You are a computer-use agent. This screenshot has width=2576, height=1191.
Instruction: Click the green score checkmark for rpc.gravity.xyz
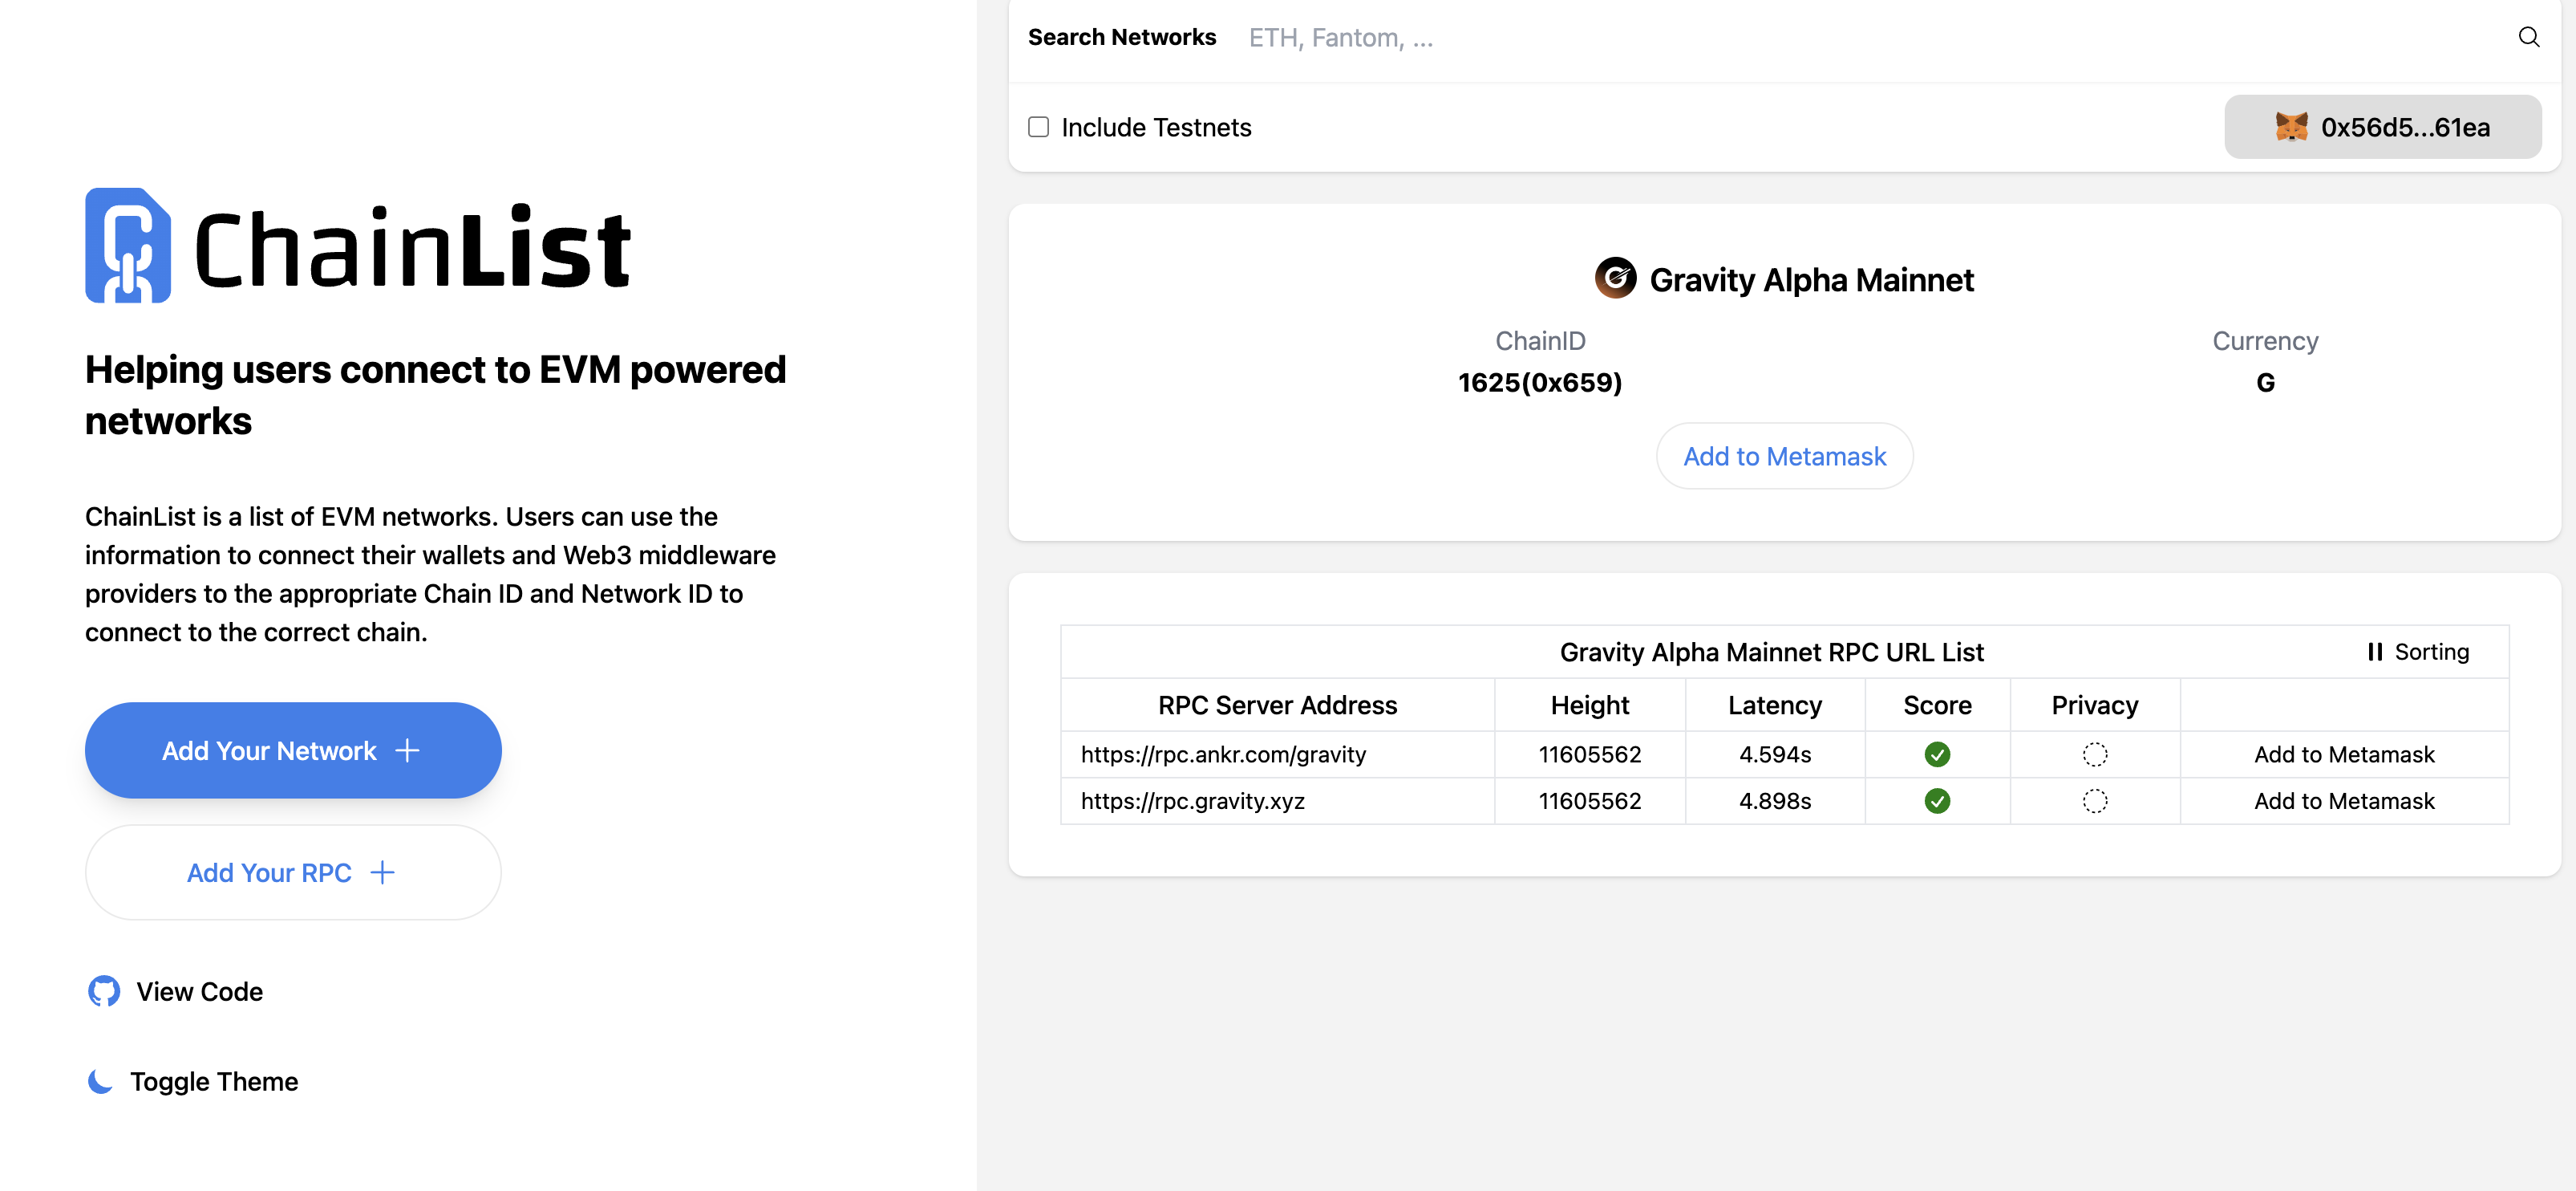pos(1936,801)
